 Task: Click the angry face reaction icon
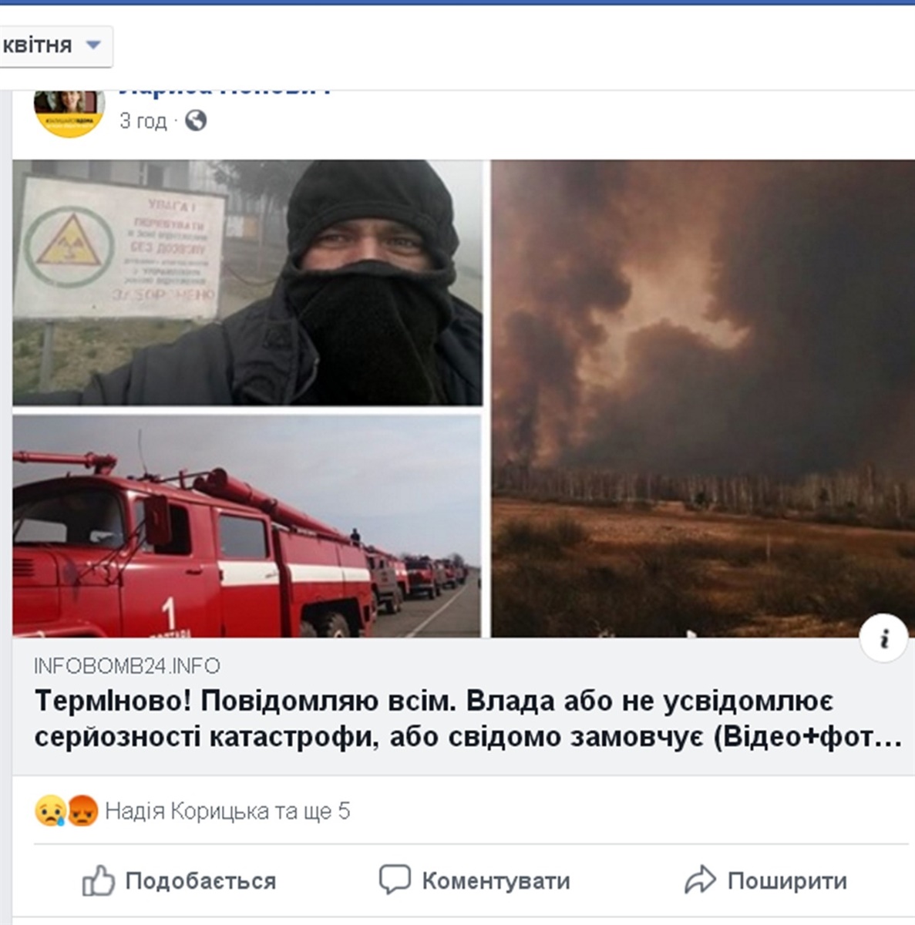tap(82, 811)
